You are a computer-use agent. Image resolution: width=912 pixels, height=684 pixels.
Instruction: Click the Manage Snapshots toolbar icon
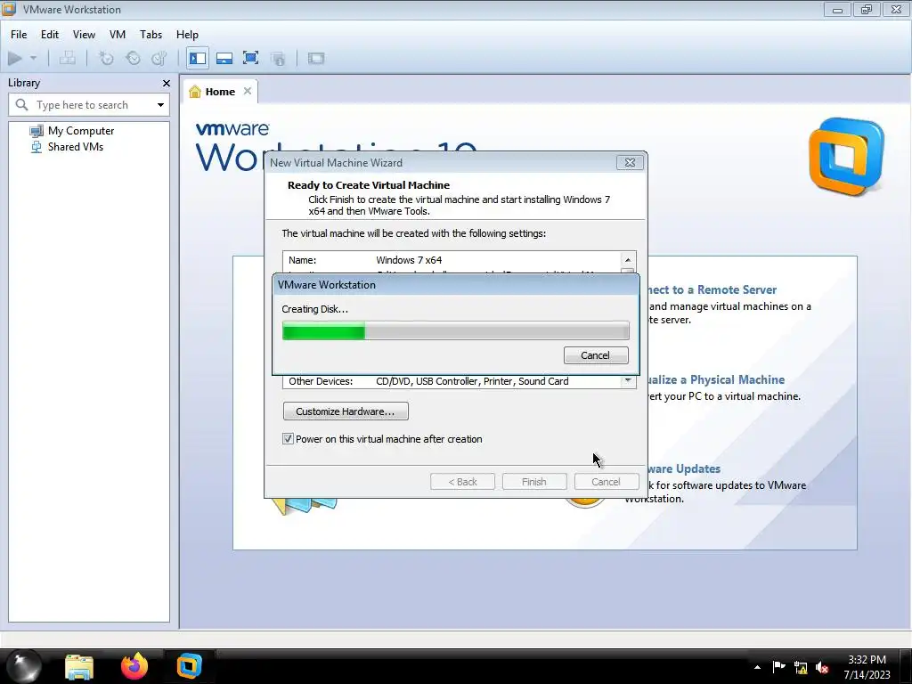pos(159,58)
